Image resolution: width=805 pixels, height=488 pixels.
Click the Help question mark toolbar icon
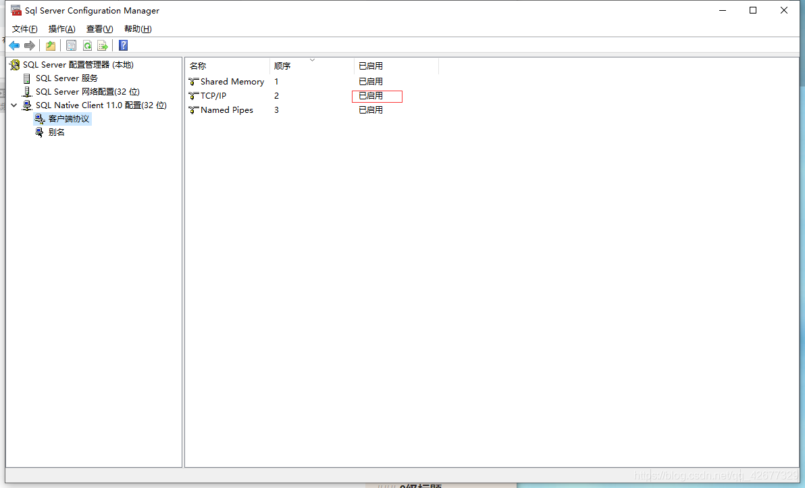(123, 45)
